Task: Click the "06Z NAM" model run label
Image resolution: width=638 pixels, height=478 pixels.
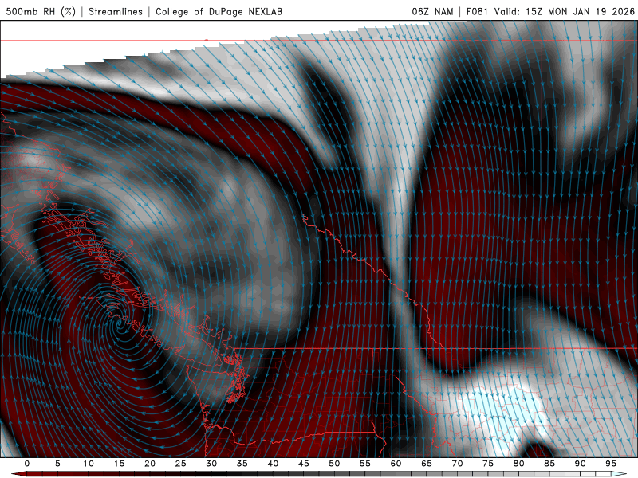Action: click(432, 11)
